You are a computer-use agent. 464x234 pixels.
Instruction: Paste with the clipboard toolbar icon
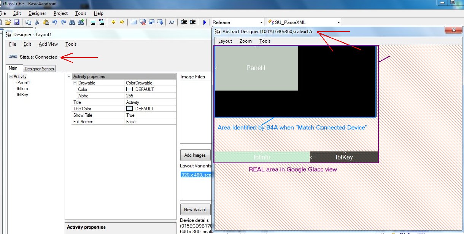point(46,22)
